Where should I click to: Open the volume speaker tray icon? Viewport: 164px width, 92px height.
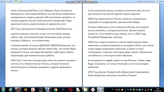[142, 90]
